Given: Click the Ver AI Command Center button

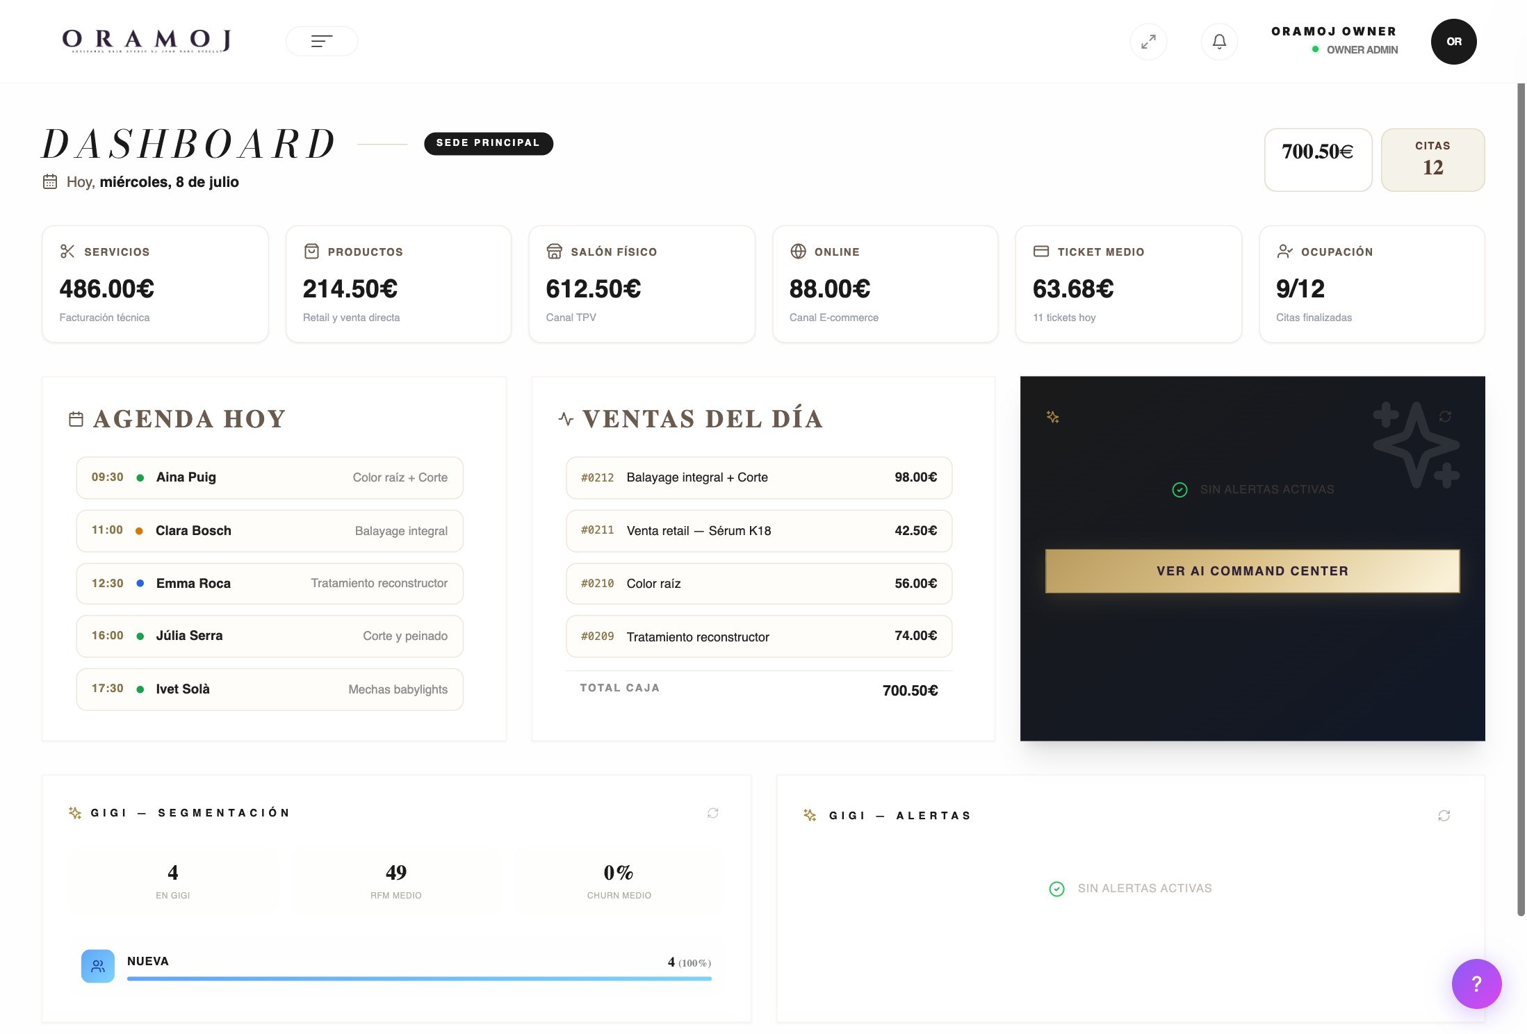Looking at the screenshot, I should coord(1252,571).
